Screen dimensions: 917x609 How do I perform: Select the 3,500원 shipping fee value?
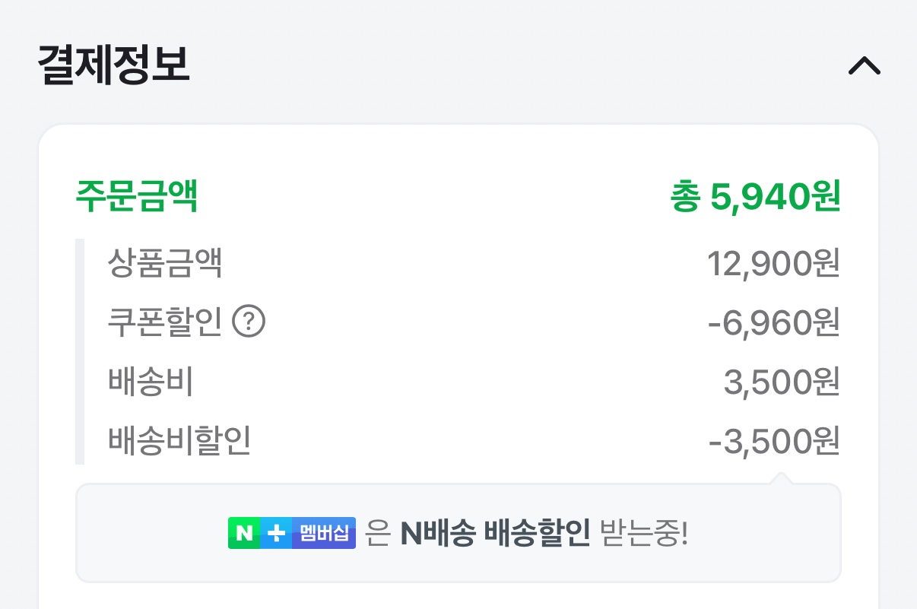tap(781, 383)
